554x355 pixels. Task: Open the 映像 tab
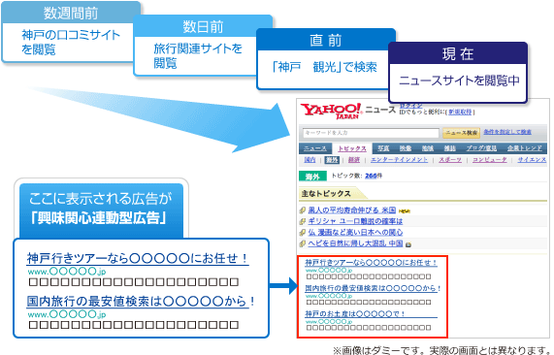click(x=406, y=148)
